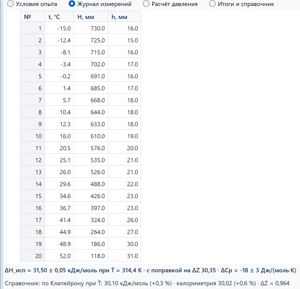Viewport: 300px width, 289px height.
Task: Click temperature cell -15.0 in row 1
Action: tap(59, 28)
